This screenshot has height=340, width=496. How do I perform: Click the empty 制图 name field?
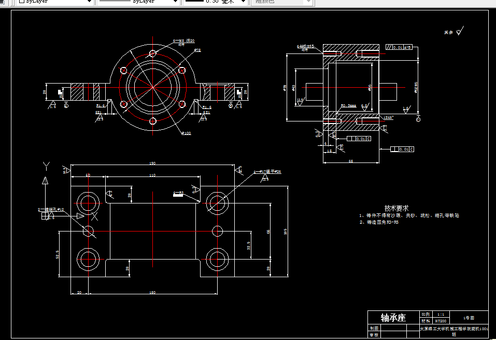click(x=393, y=328)
